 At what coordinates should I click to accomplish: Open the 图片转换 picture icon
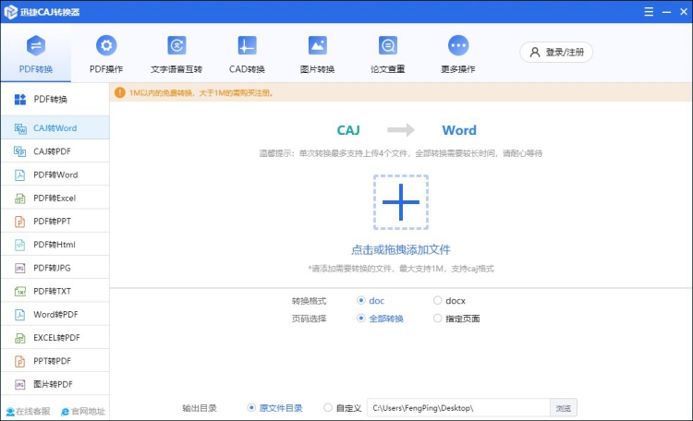[x=317, y=45]
